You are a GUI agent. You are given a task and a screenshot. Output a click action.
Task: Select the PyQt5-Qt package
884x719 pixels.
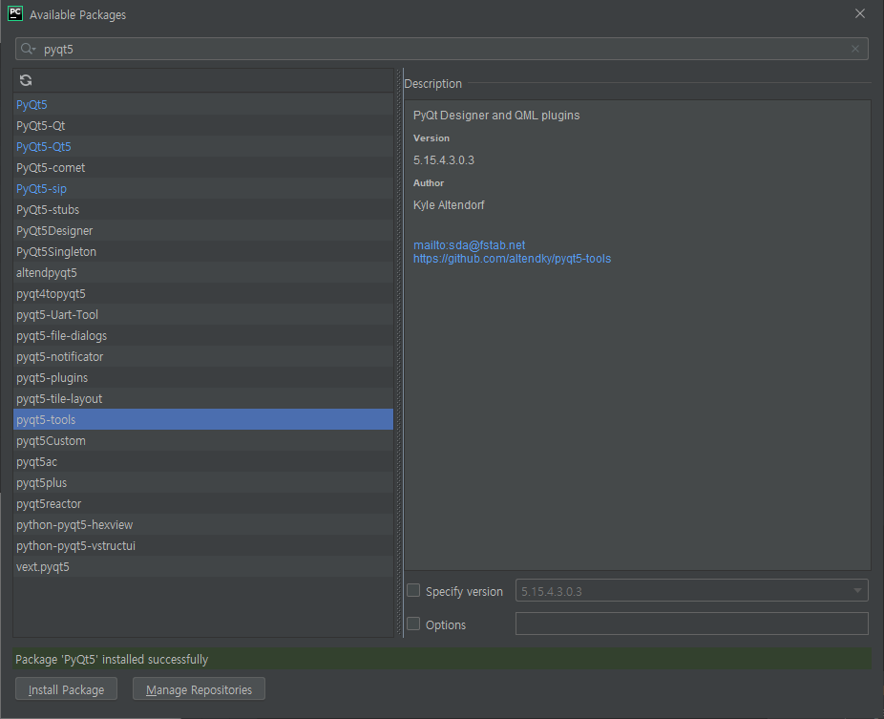point(203,126)
